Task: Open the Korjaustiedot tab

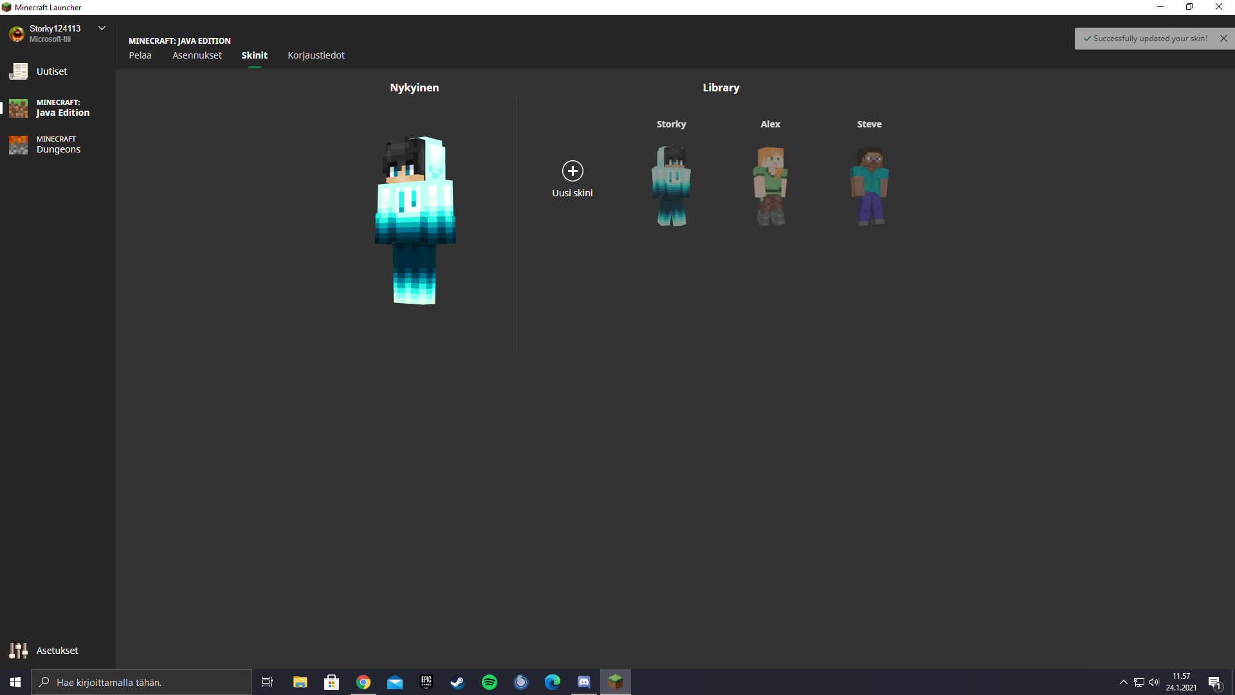Action: (x=316, y=55)
